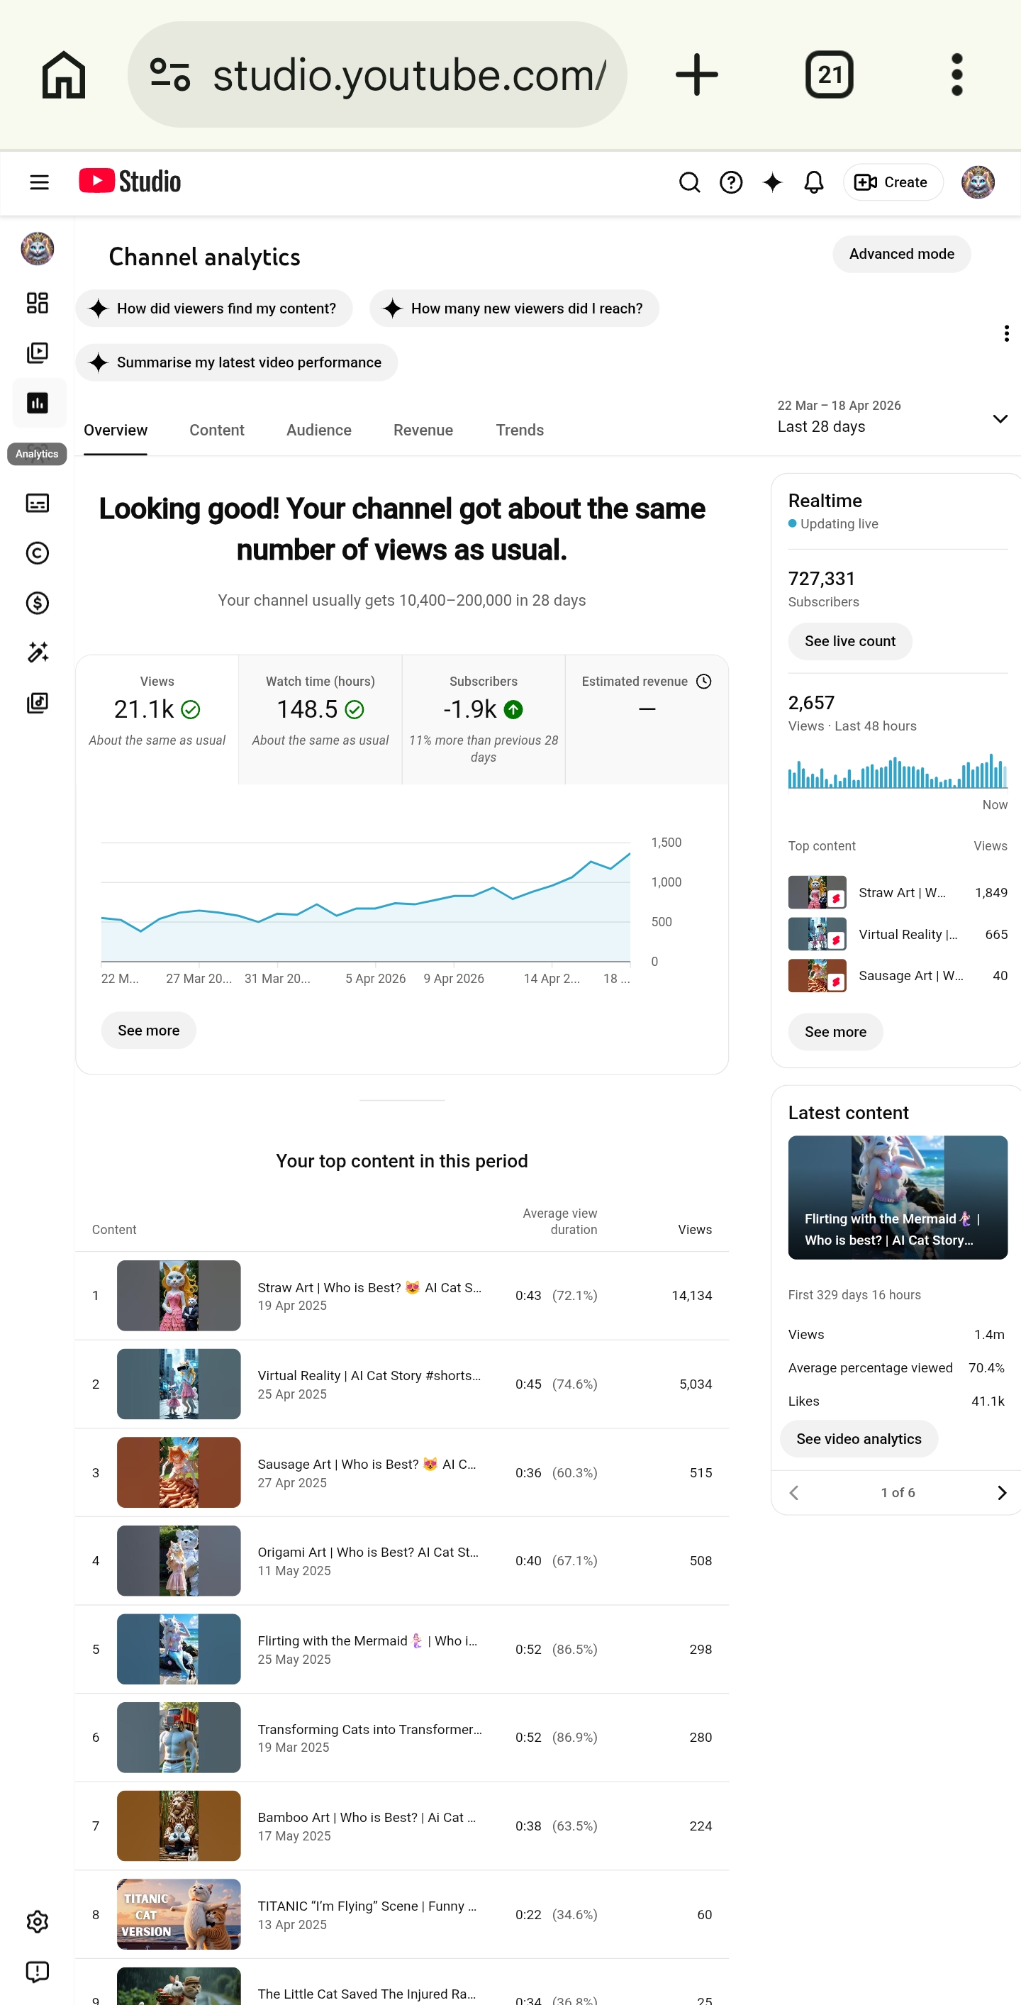This screenshot has height=2005, width=1021.
Task: Open Copyright in the sidebar
Action: (38, 552)
